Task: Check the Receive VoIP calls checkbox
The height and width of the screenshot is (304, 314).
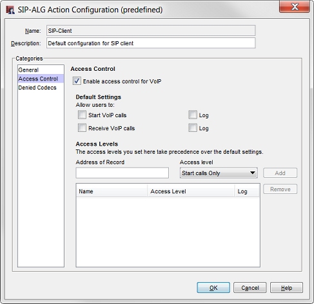Action: [x=82, y=128]
